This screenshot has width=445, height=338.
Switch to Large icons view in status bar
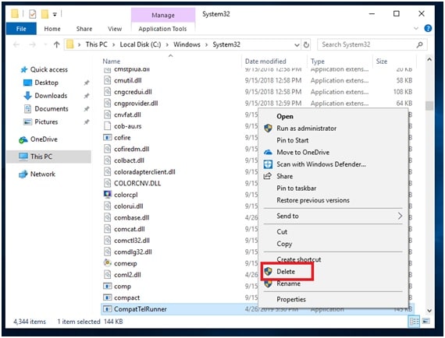(426, 322)
